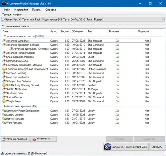166x156 pixels.
Task: Sort the list by the Версия column header
Action: [65, 32]
